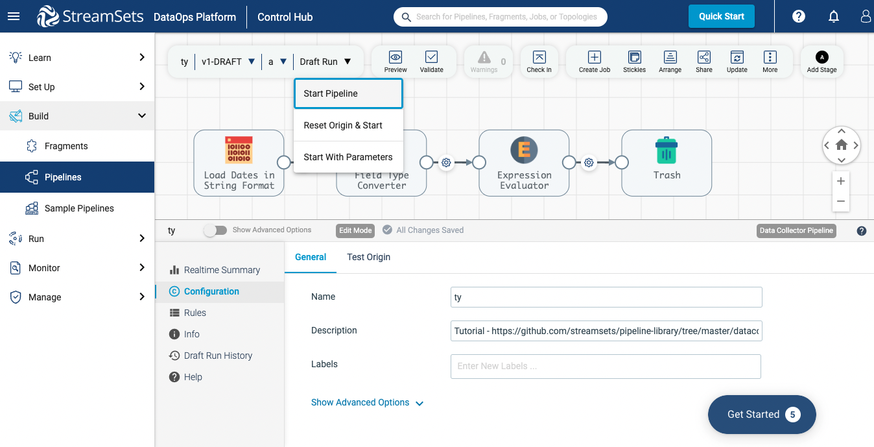Open Pipelines in sidebar

[77, 177]
